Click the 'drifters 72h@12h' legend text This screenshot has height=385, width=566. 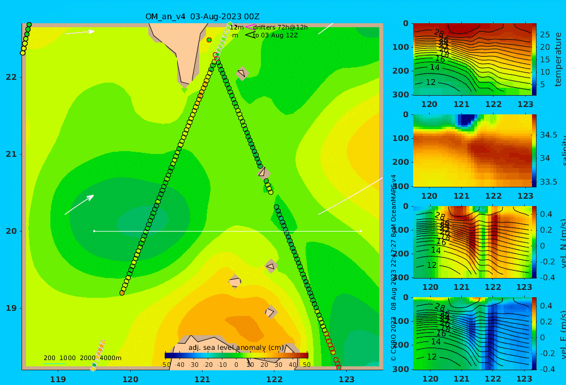pyautogui.click(x=280, y=27)
